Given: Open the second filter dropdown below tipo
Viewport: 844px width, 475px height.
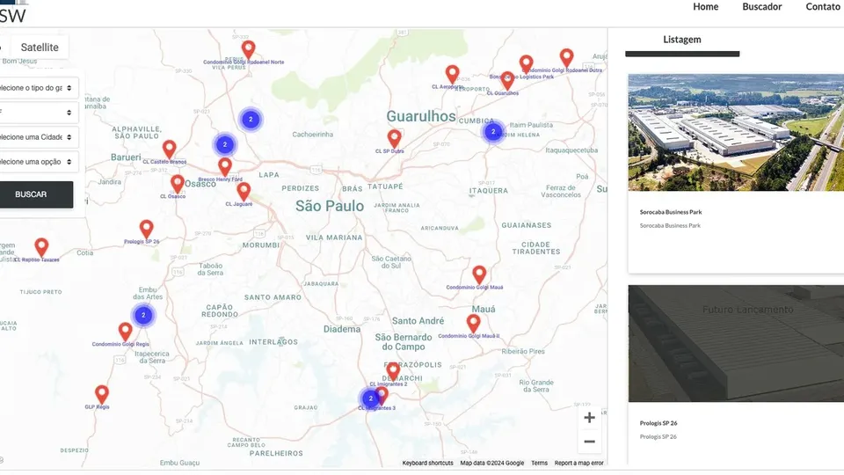Looking at the screenshot, I should [38, 113].
